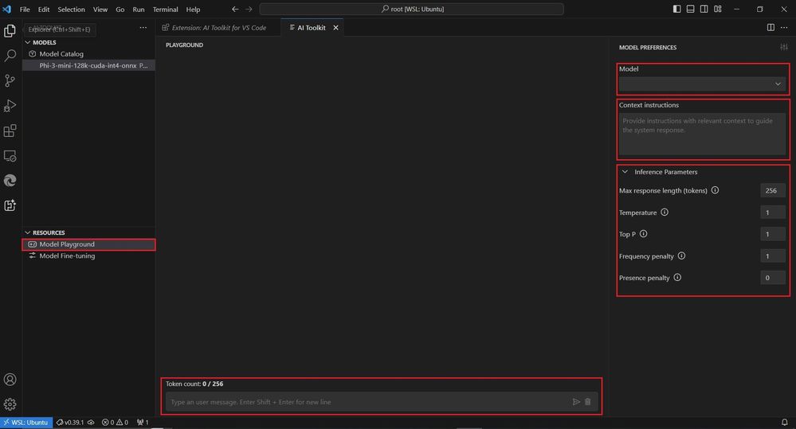The image size is (796, 429).
Task: Select the AI Toolkit tab
Action: (x=312, y=28)
